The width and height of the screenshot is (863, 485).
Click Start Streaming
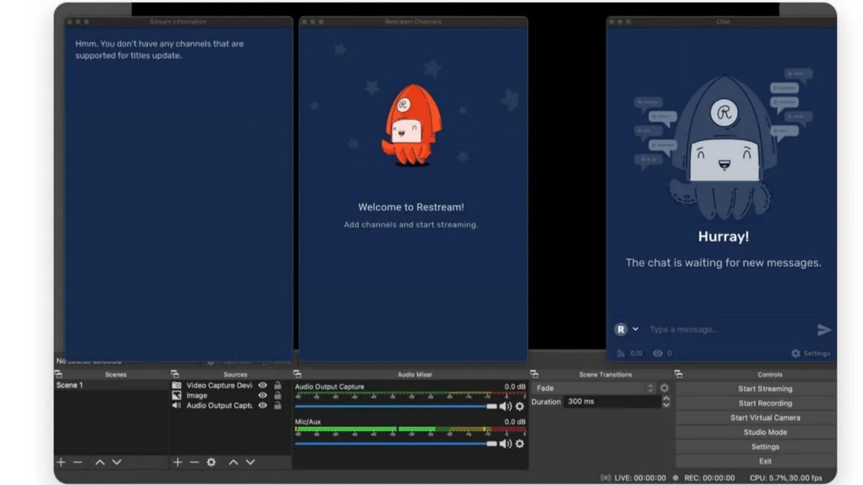[765, 388]
